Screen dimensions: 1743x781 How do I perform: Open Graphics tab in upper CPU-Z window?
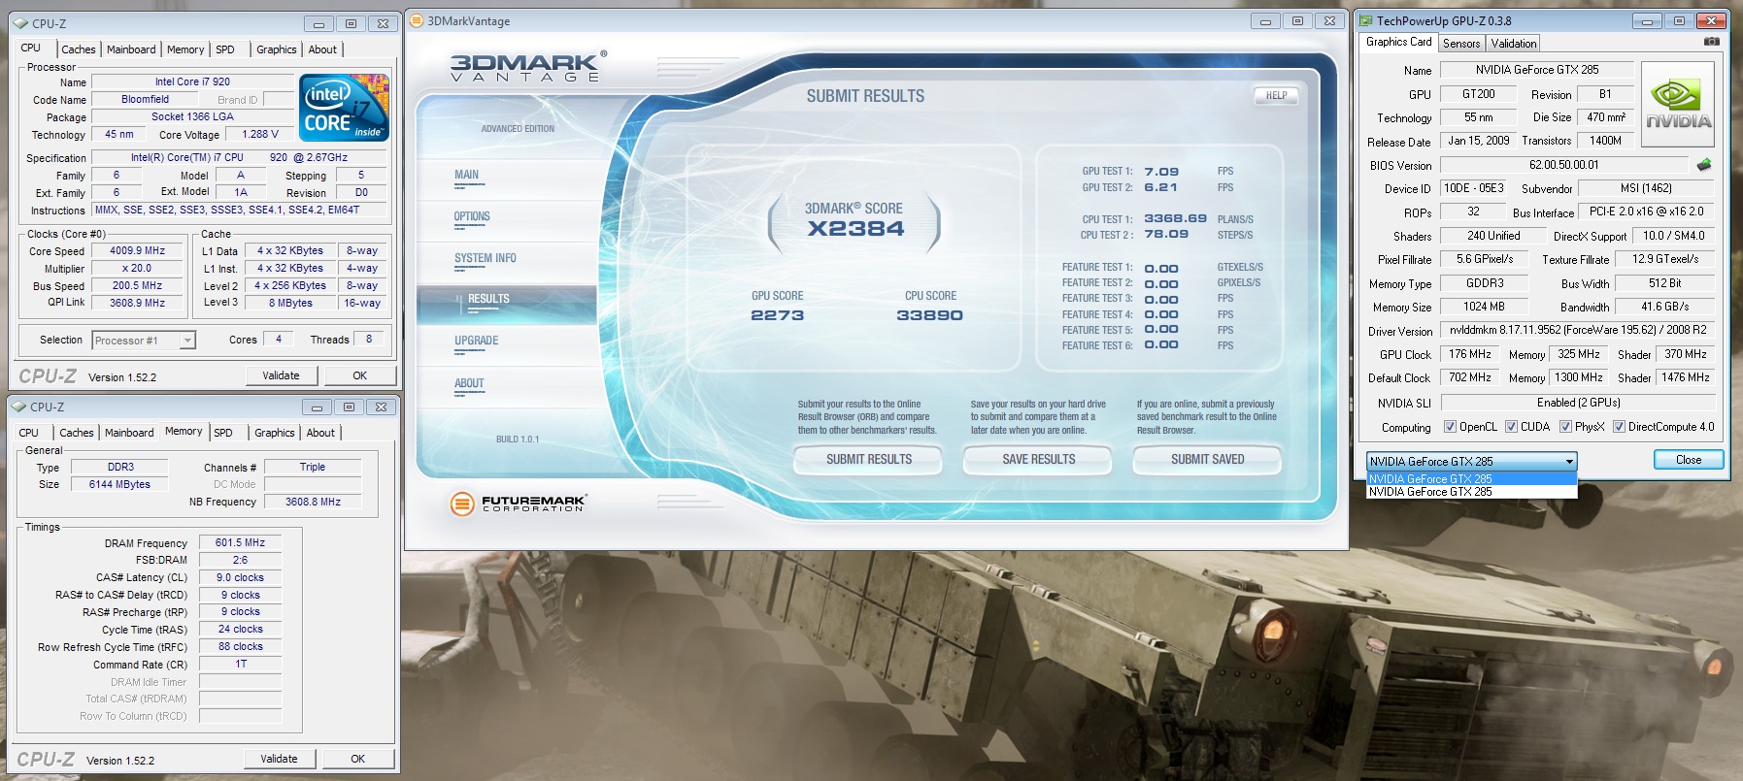pyautogui.click(x=277, y=49)
